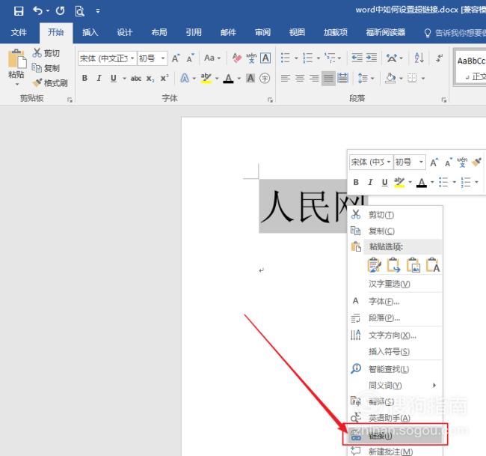Open the clipboard group dialog launcher

[70, 100]
